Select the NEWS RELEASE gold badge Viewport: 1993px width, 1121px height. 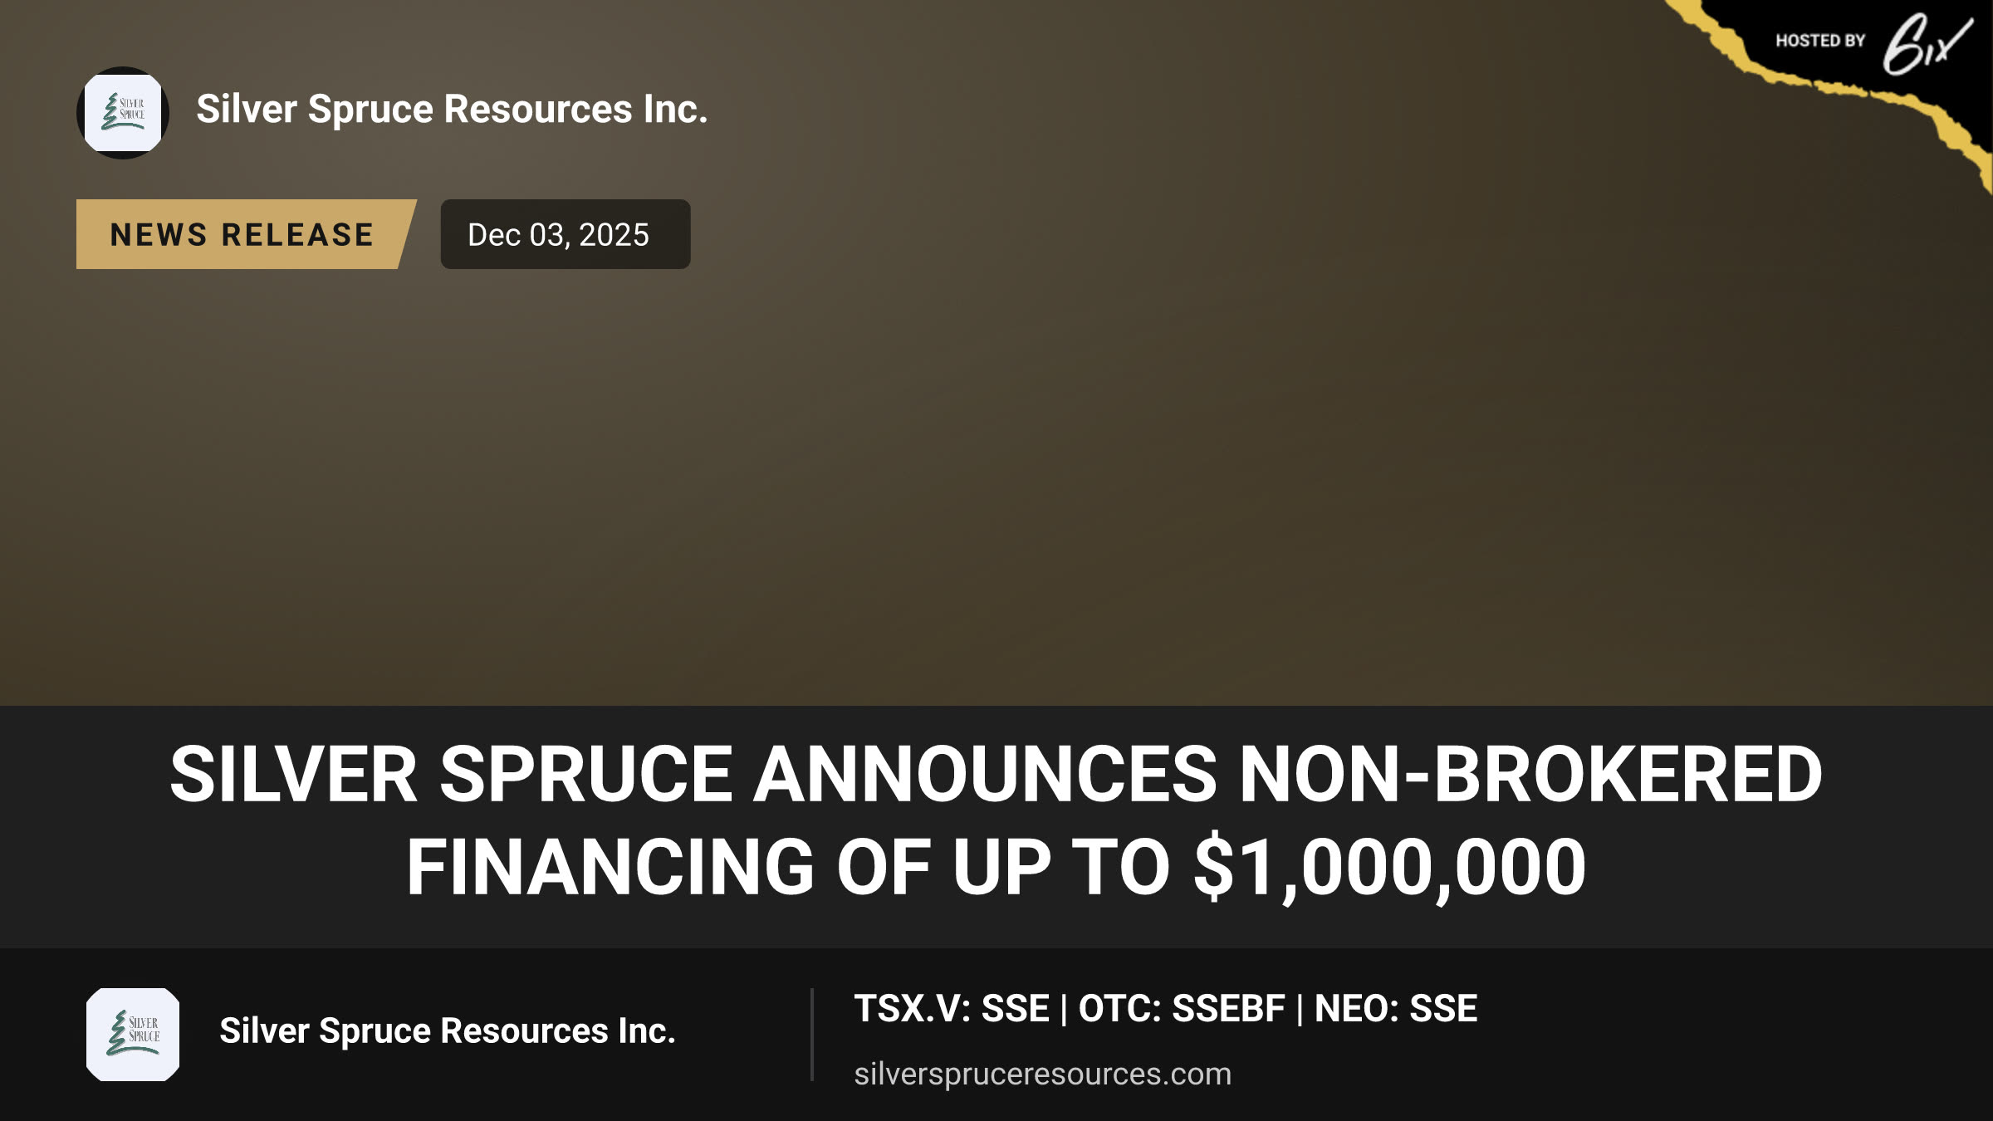[x=246, y=234]
